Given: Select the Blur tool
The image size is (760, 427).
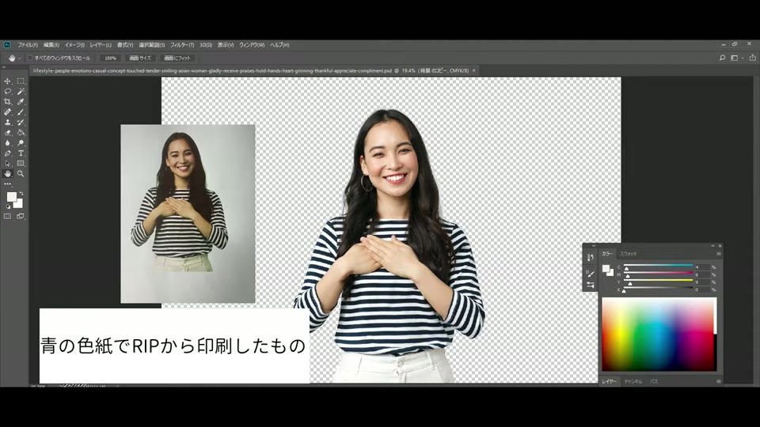Looking at the screenshot, I should (x=7, y=143).
